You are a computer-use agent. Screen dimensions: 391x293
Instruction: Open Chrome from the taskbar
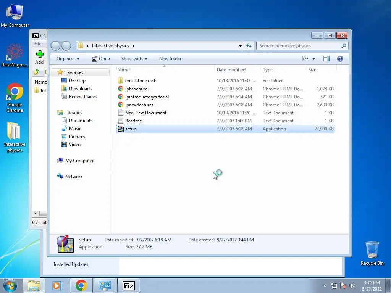pos(81,285)
